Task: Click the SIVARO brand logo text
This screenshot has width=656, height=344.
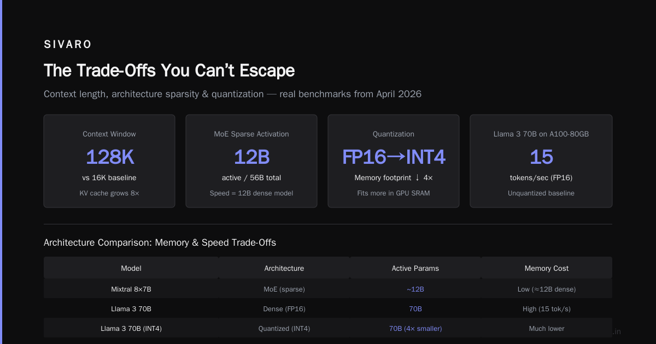Action: 68,45
